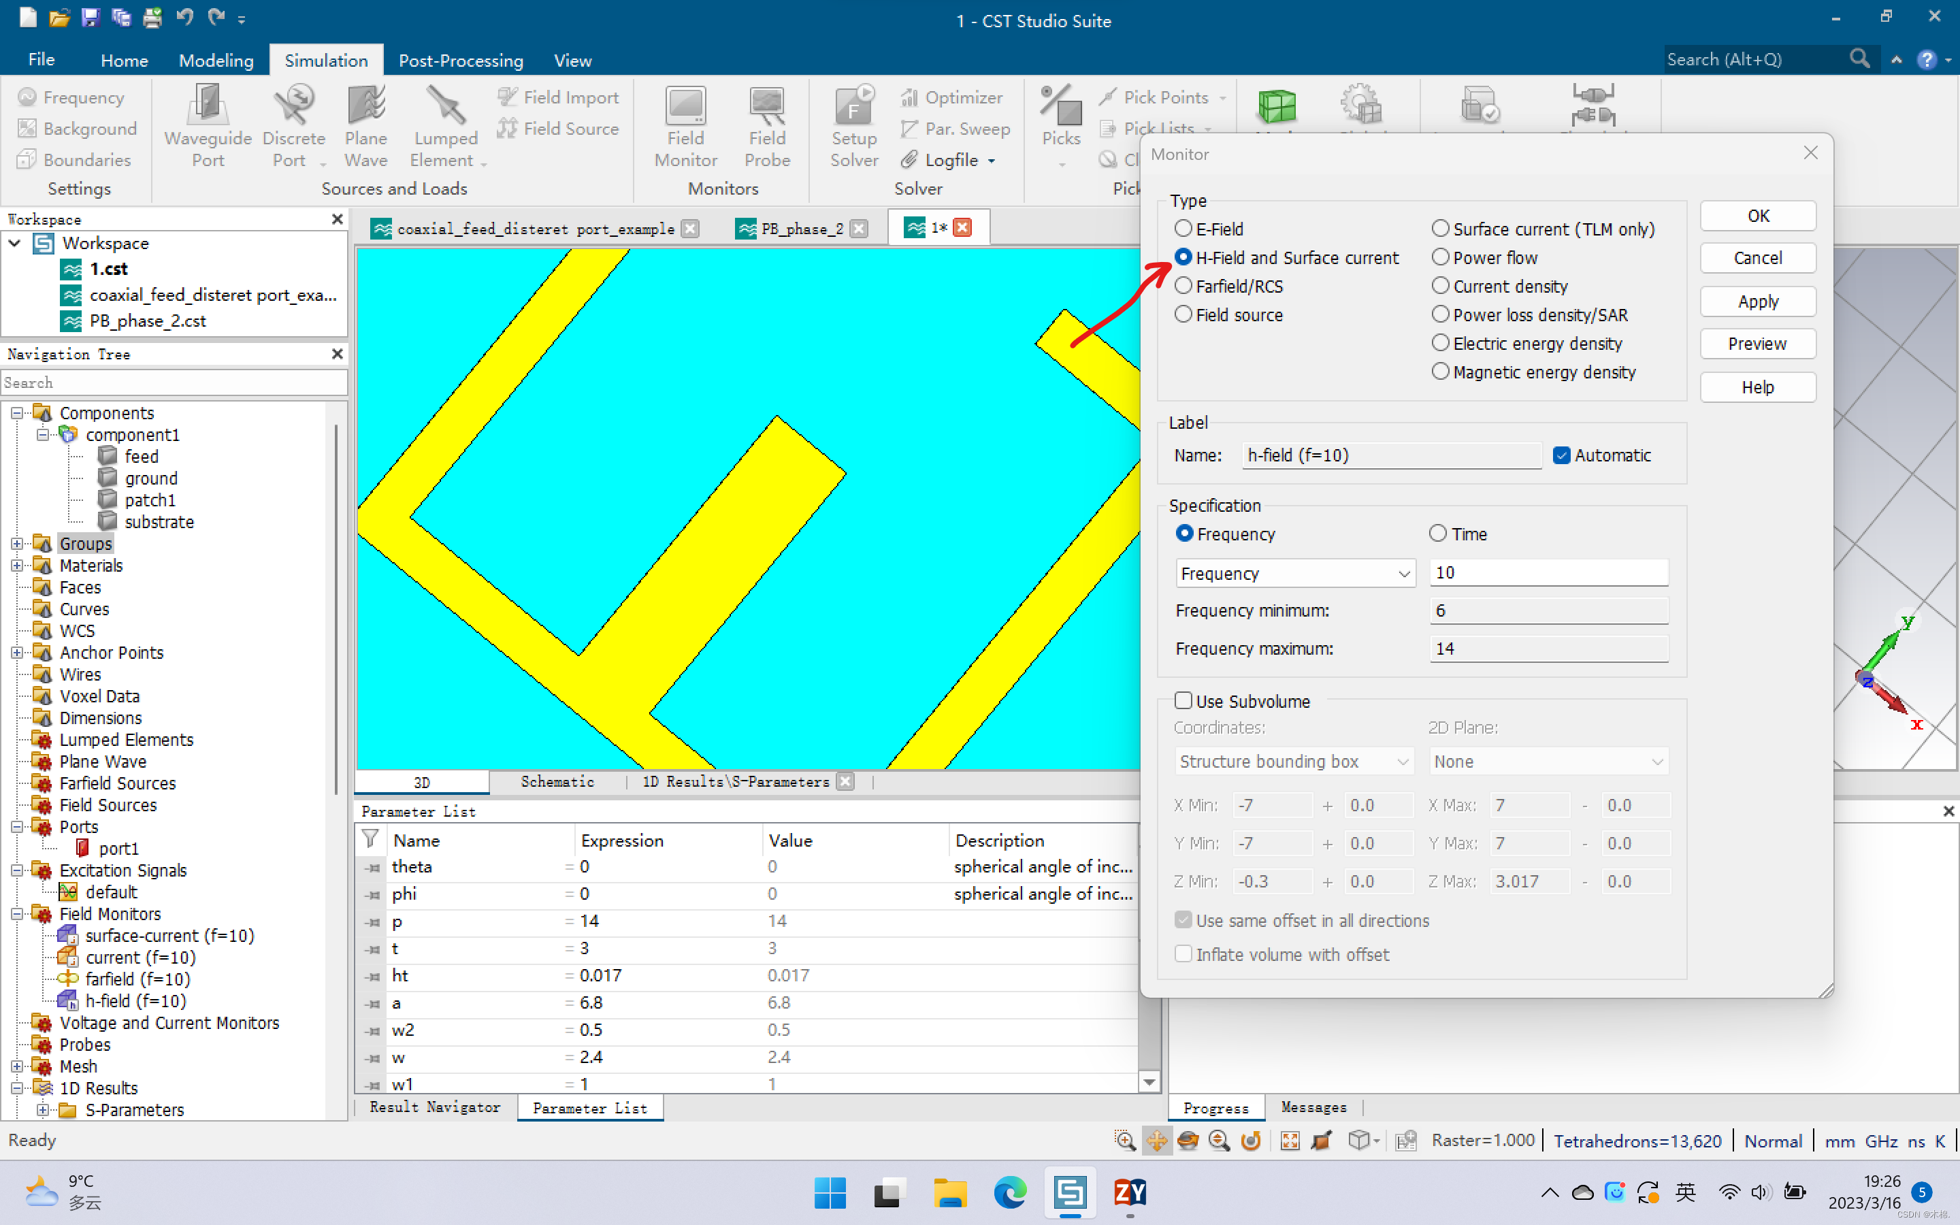Click the Apply button
The image size is (1960, 1225).
coord(1757,301)
